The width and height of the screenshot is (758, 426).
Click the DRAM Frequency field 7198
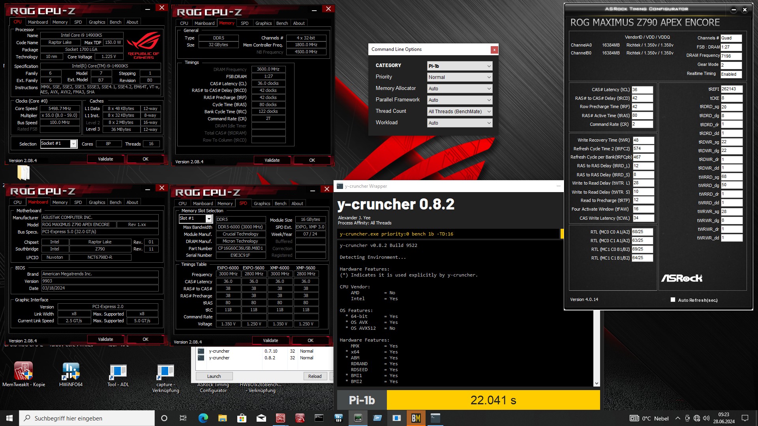[731, 56]
